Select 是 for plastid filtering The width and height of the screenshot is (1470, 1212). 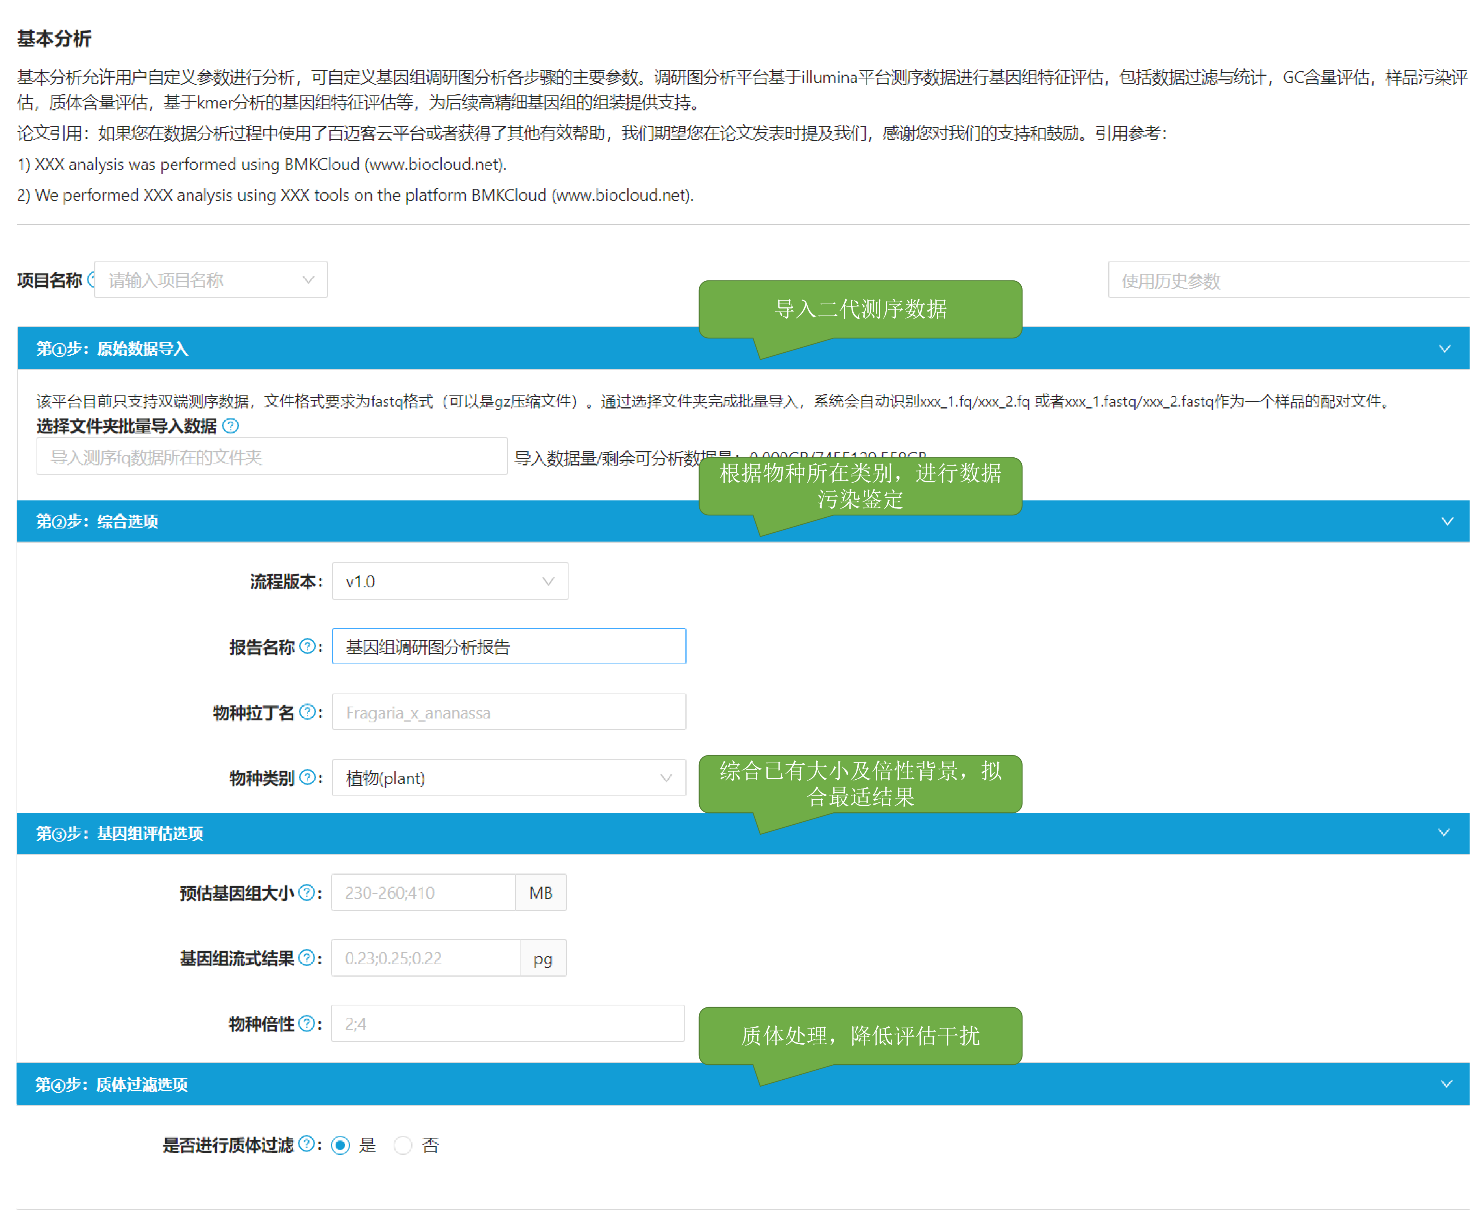pos(341,1145)
